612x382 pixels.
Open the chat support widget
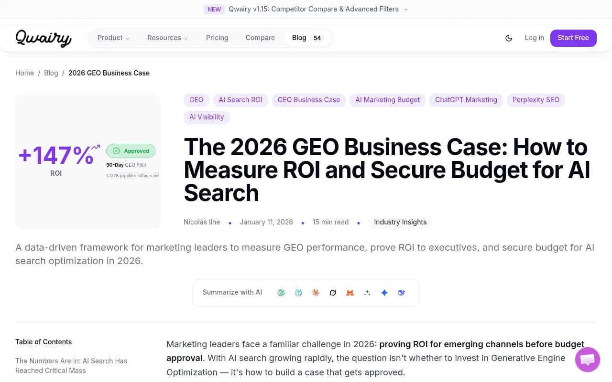tap(587, 359)
